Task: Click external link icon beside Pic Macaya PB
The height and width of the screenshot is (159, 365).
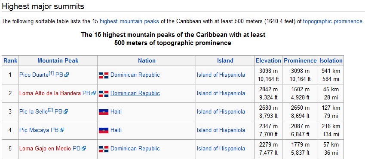Action: pos(61,130)
